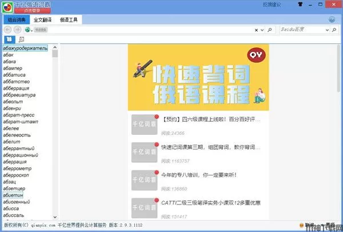Click read count 阅读:24366
Viewport: 343px width, 232px height.
click(173, 133)
